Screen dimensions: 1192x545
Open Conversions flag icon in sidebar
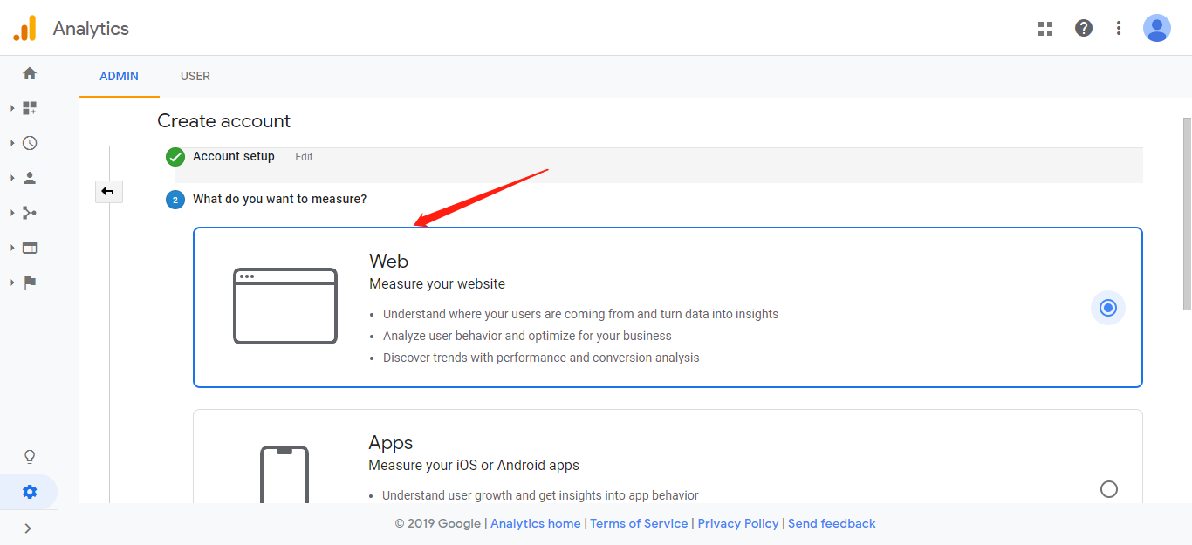point(30,283)
